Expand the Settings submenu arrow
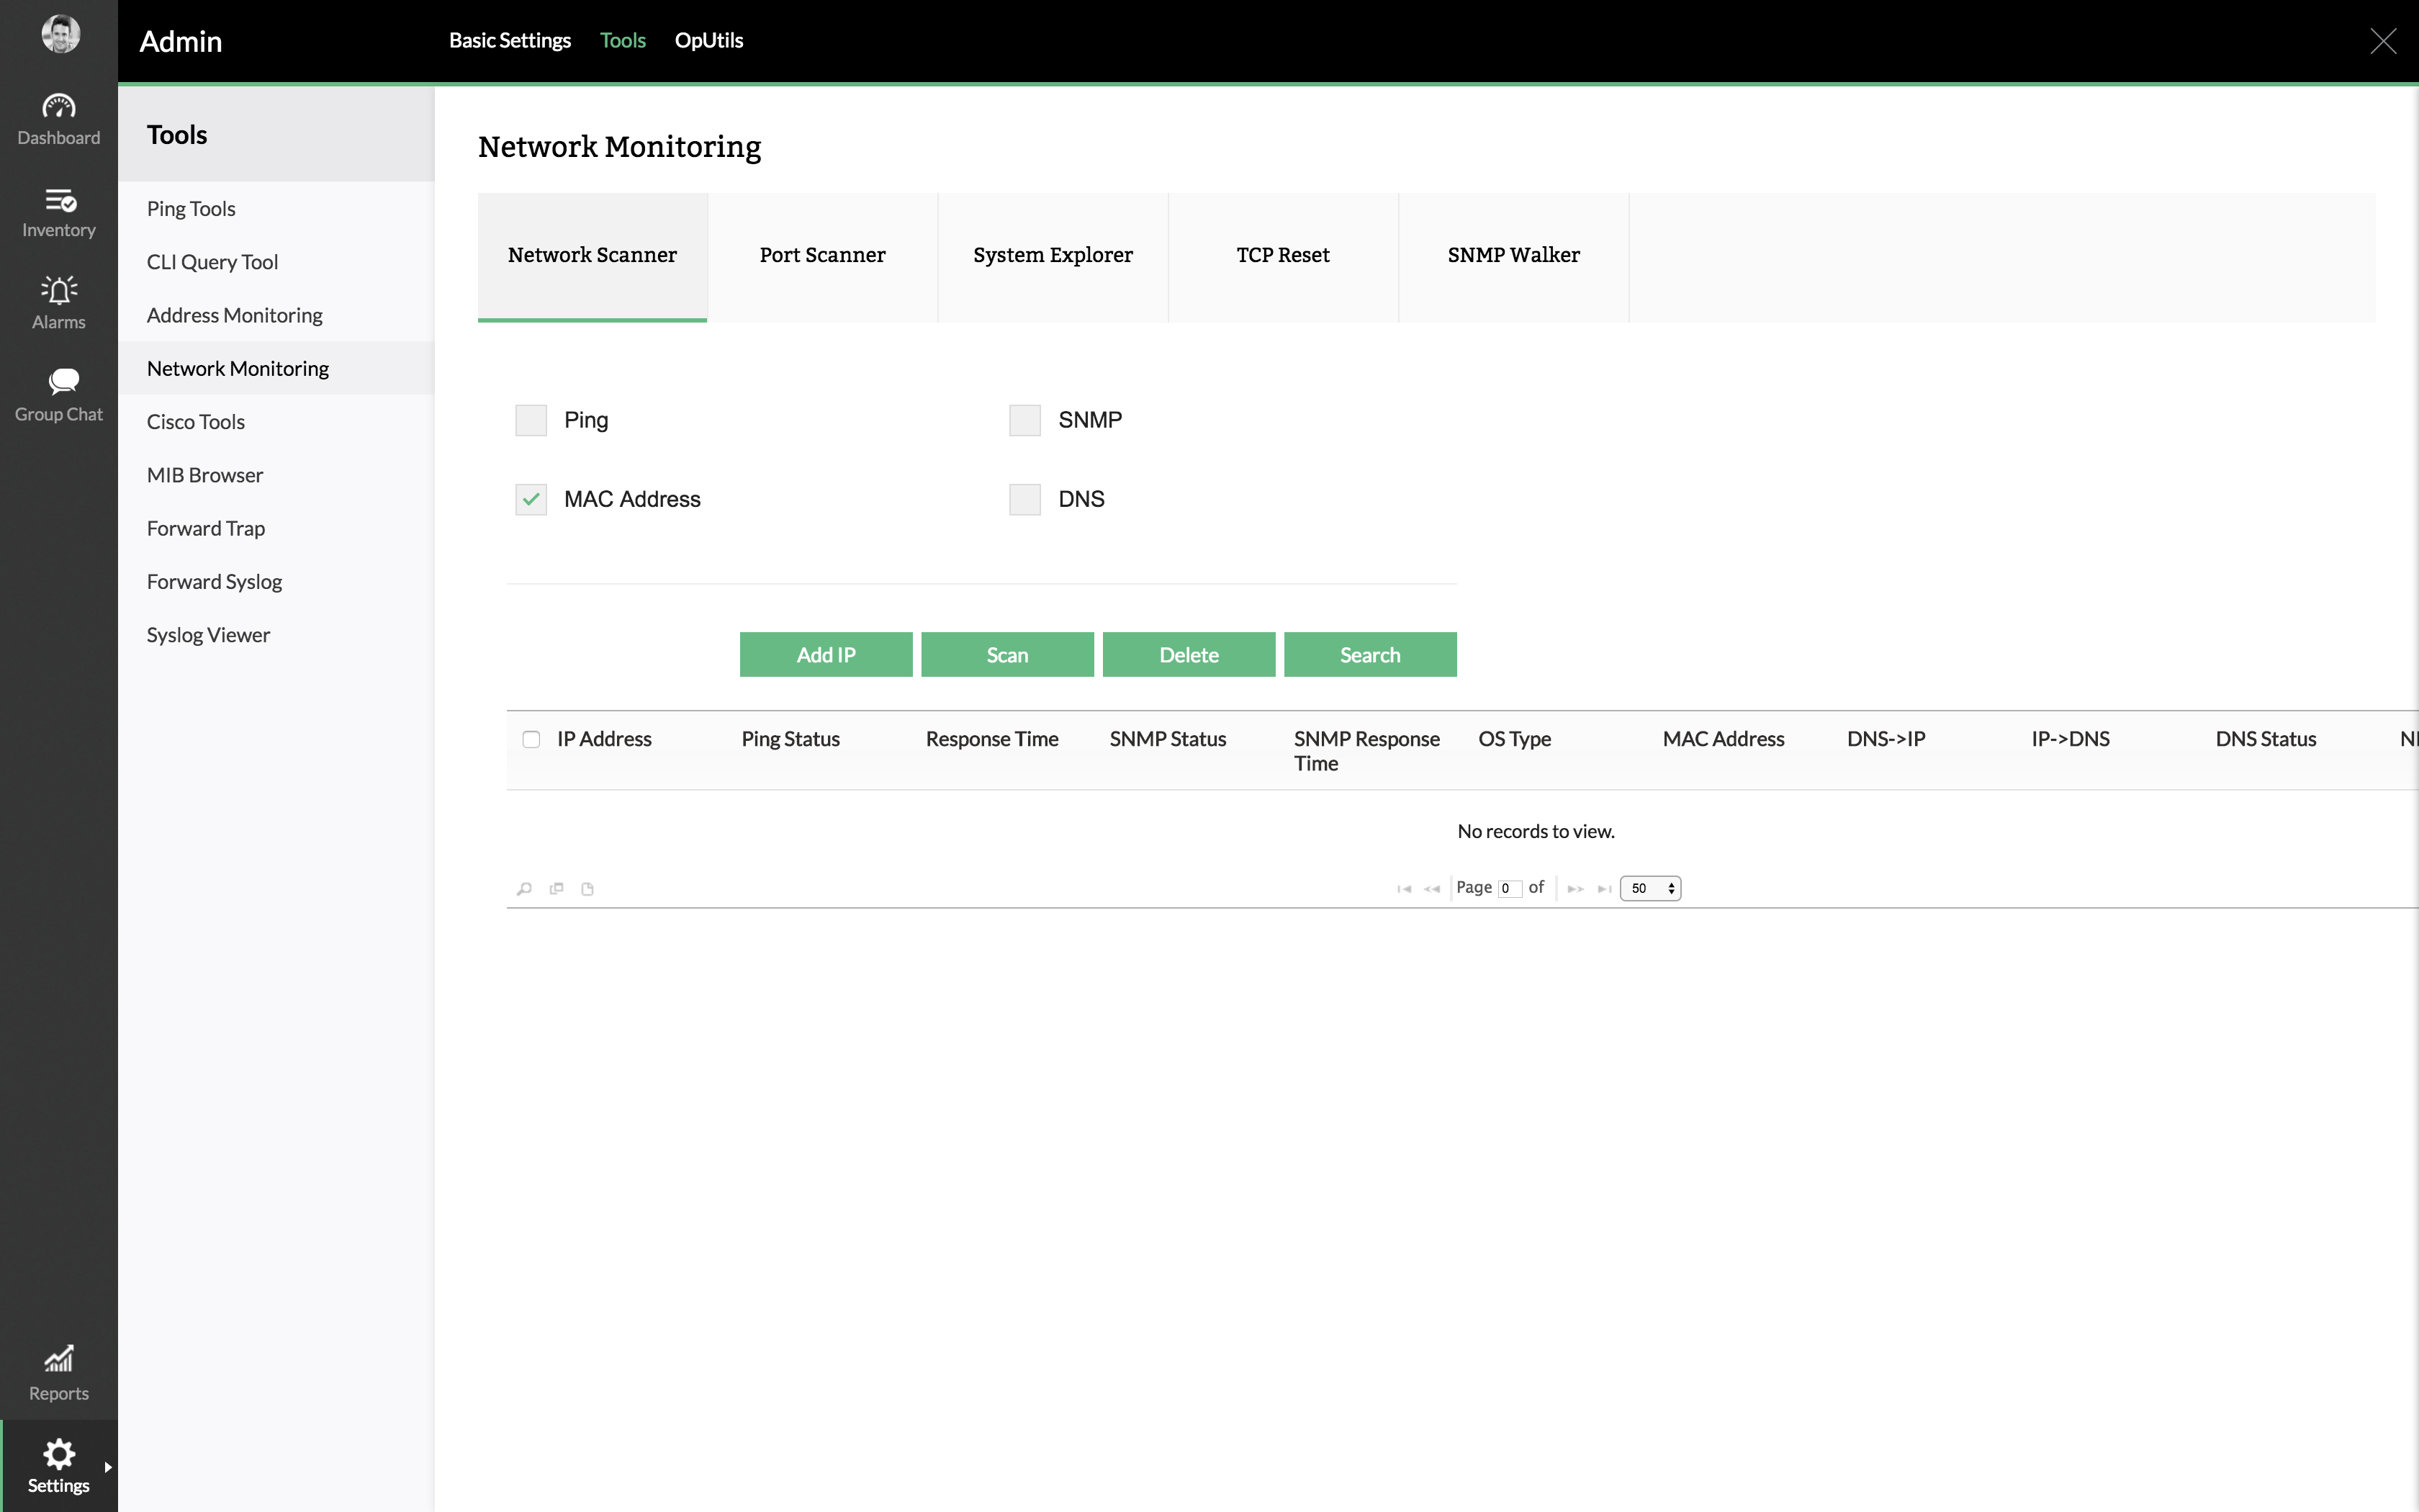This screenshot has width=2419, height=1512. (x=108, y=1467)
